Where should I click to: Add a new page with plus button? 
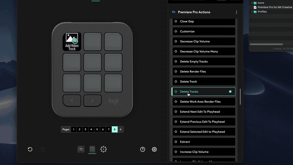(x=121, y=129)
